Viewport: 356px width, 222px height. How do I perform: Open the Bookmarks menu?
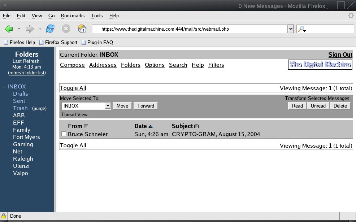[73, 16]
